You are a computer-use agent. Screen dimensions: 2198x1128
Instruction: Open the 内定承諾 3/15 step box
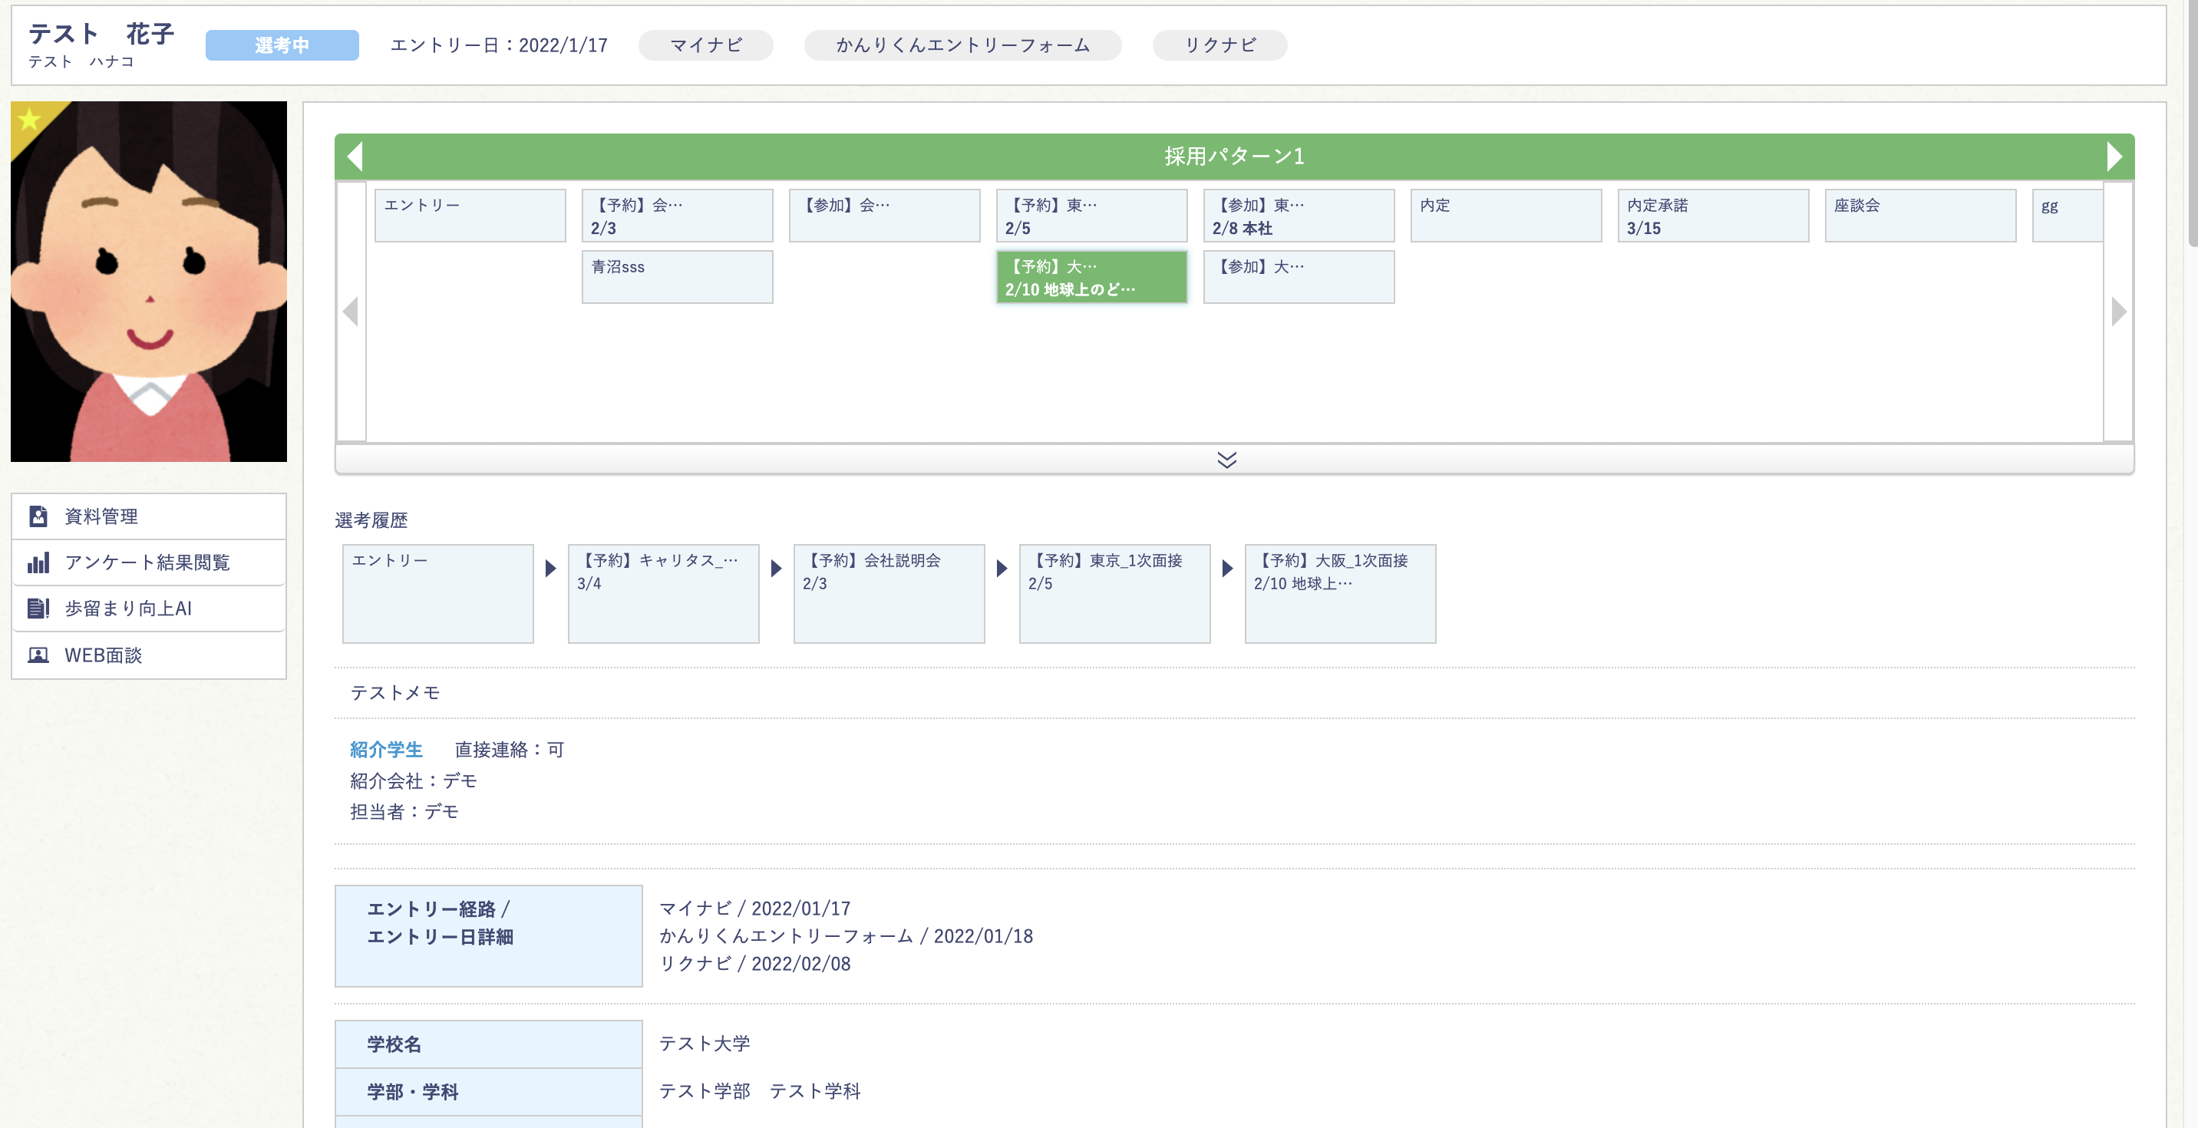(x=1712, y=216)
